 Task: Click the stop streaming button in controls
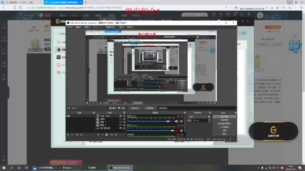(x=224, y=117)
